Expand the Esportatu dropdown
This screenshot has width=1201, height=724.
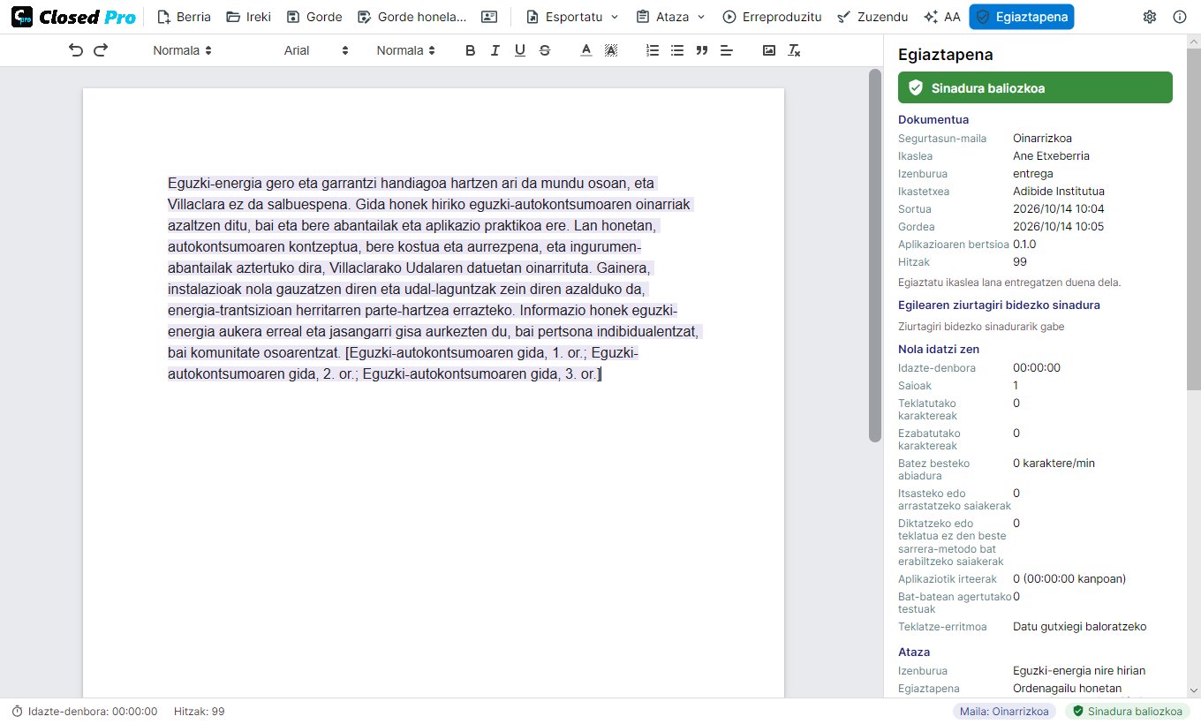point(572,17)
